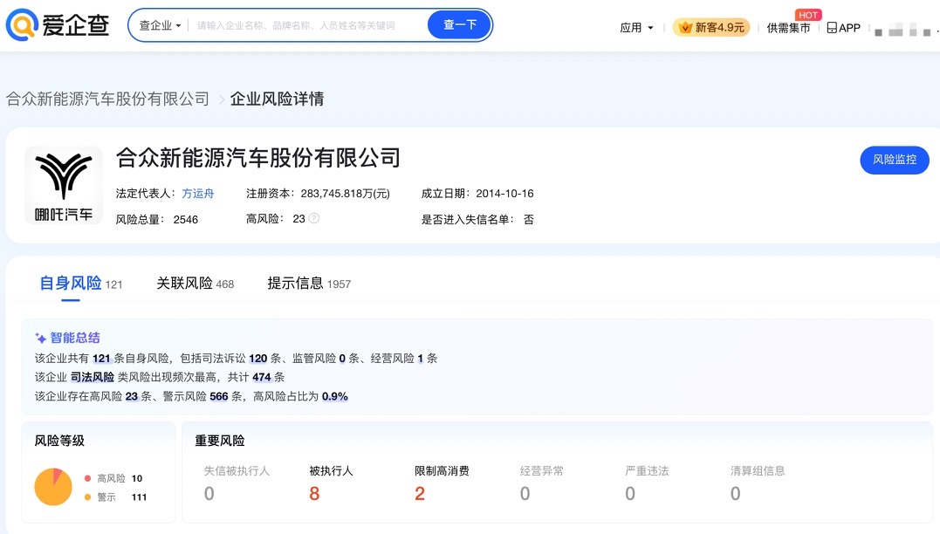The image size is (940, 534).
Task: Open the 查企业 search type dropdown
Action: [160, 25]
